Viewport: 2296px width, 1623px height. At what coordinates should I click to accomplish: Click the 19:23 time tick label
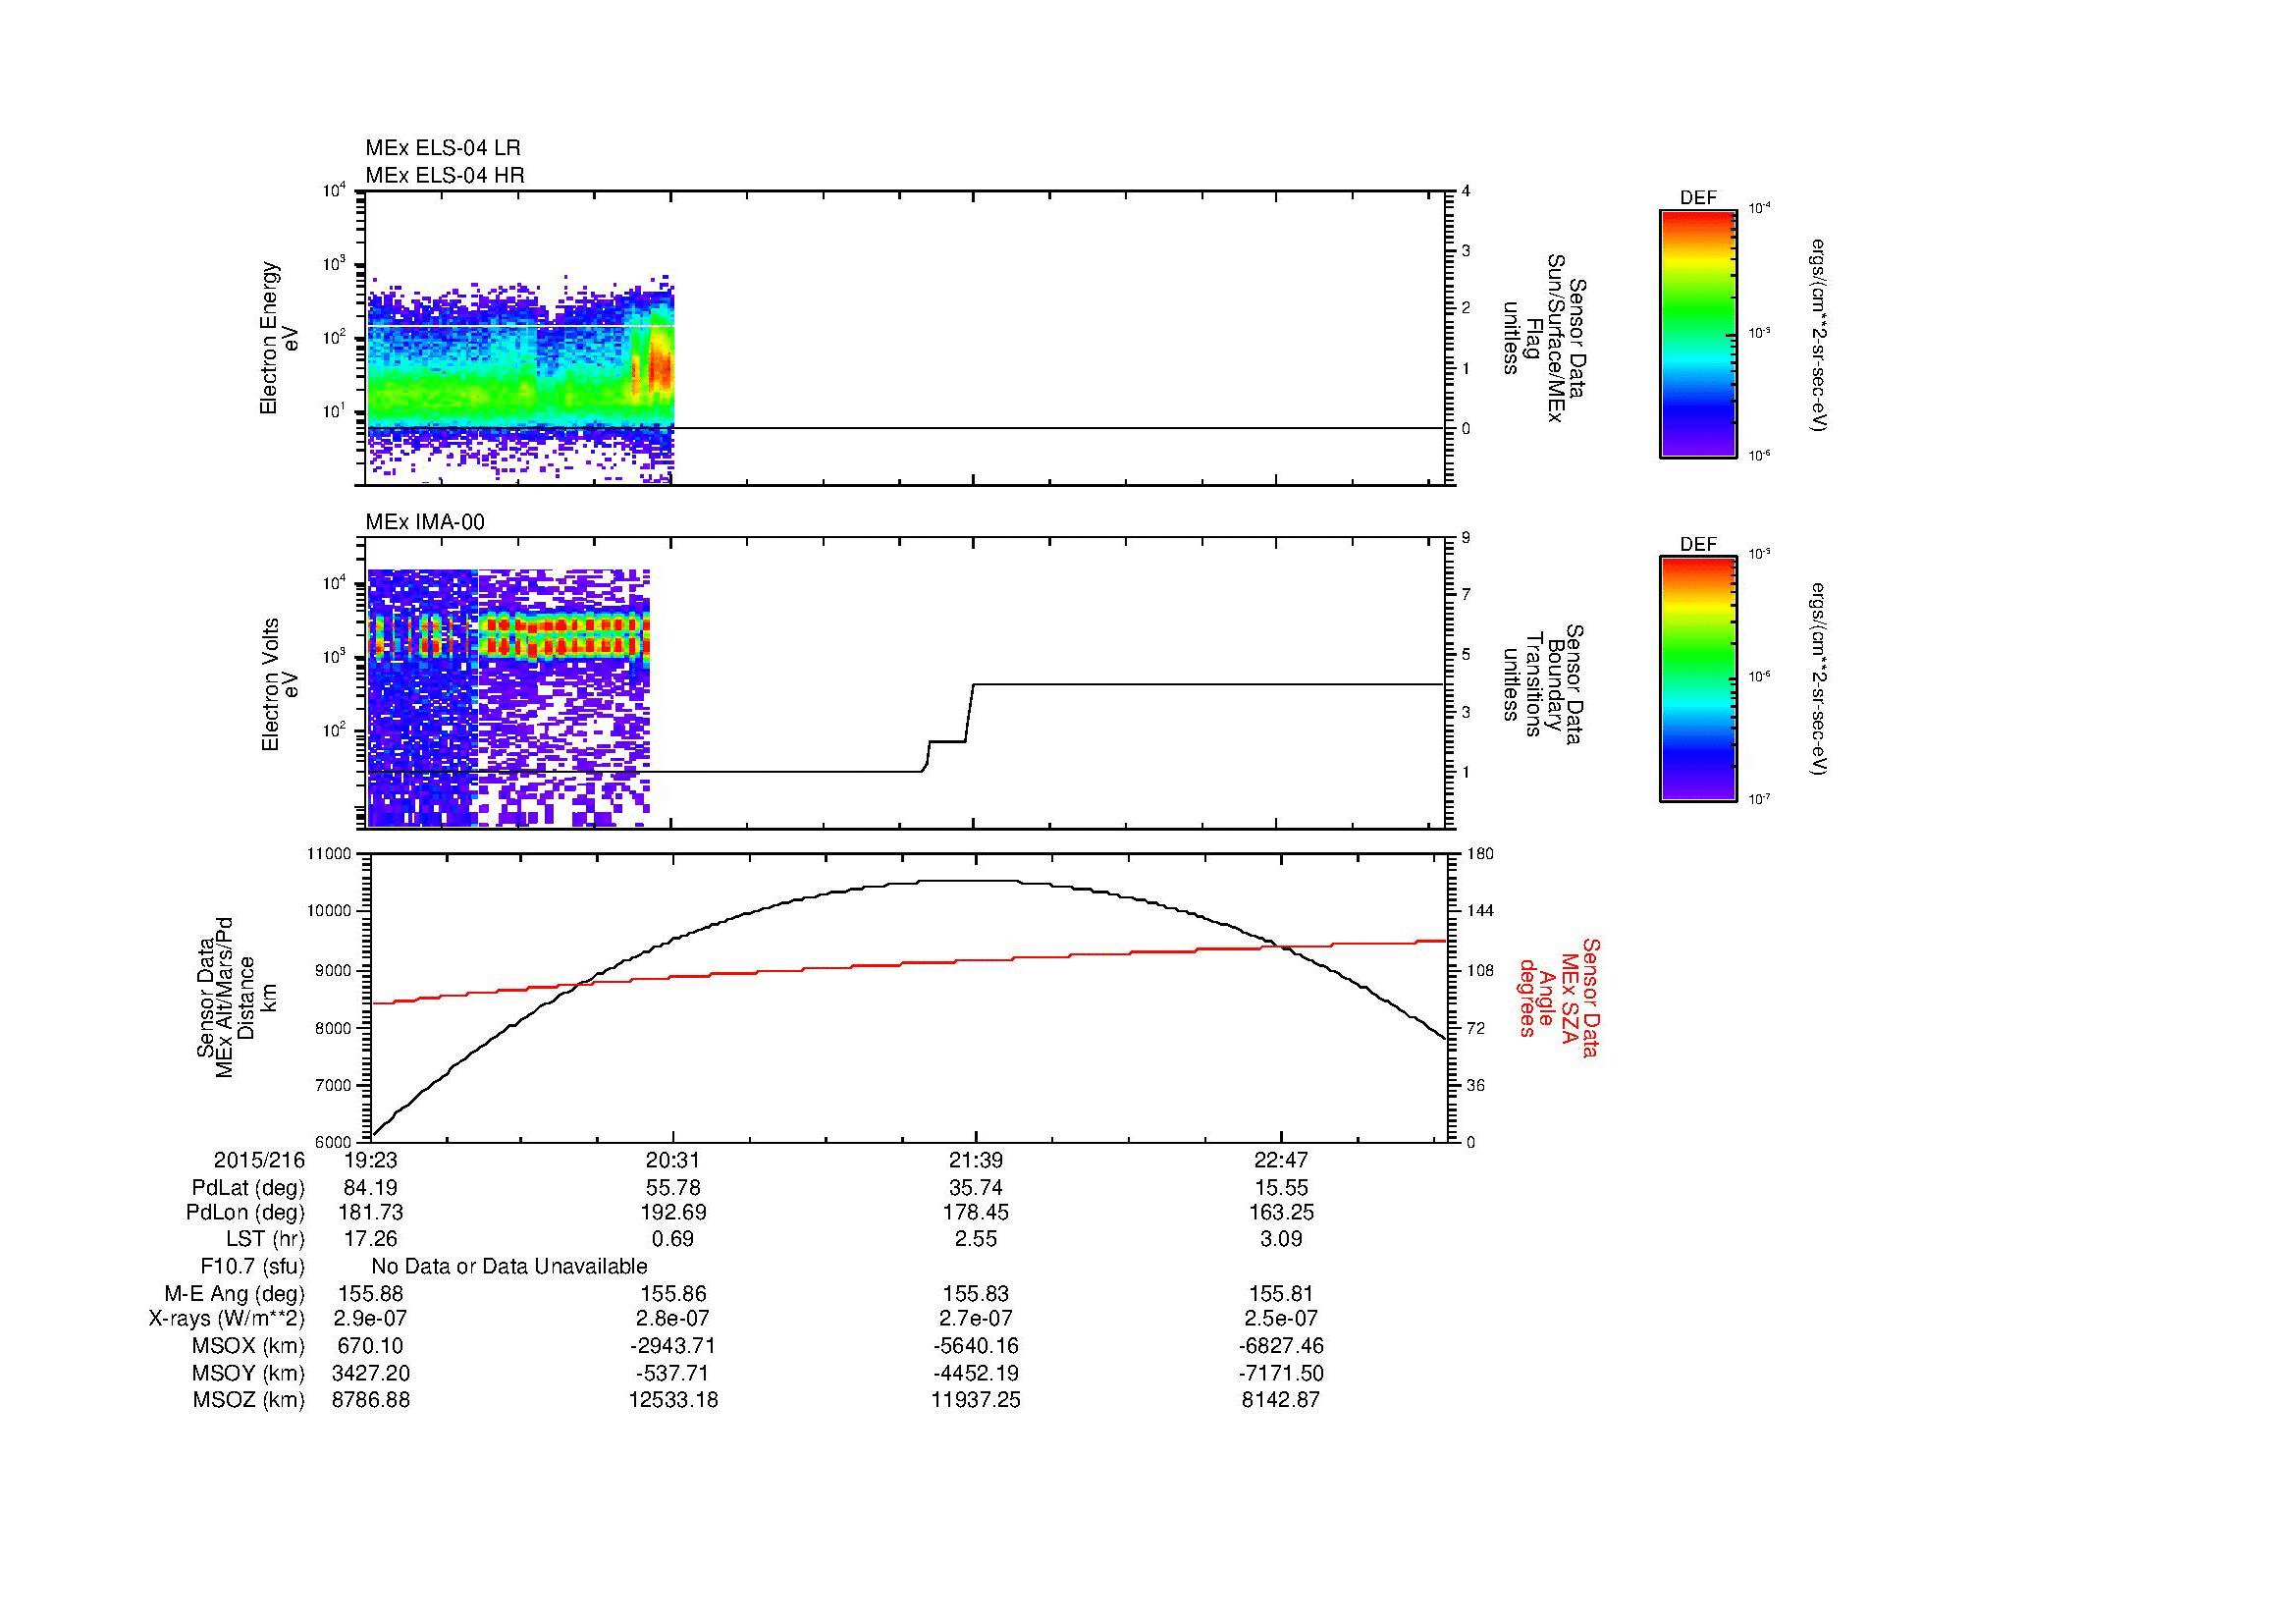coord(371,1161)
